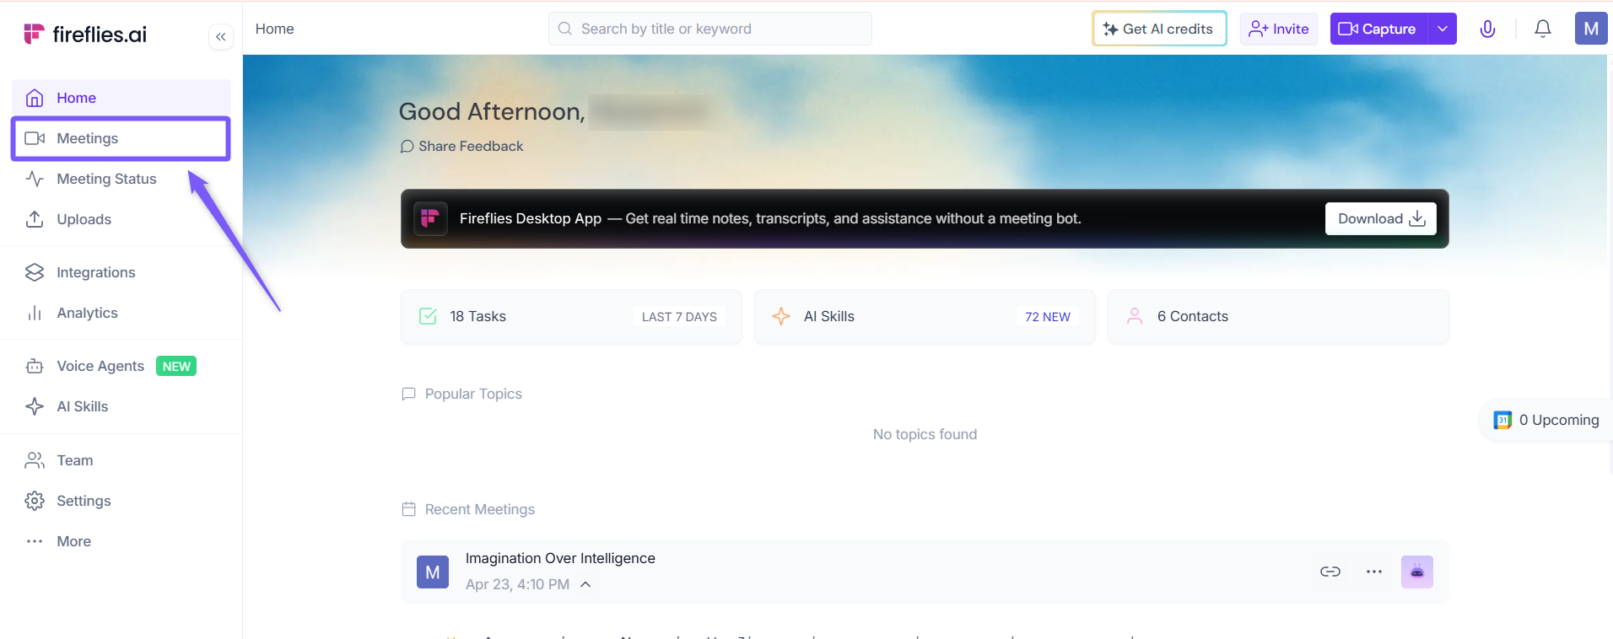Screen dimensions: 1613x639
Task: Click the Capture button
Action: coord(1378,29)
